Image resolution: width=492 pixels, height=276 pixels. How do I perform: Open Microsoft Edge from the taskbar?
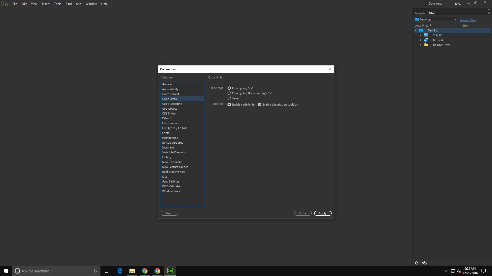120,271
